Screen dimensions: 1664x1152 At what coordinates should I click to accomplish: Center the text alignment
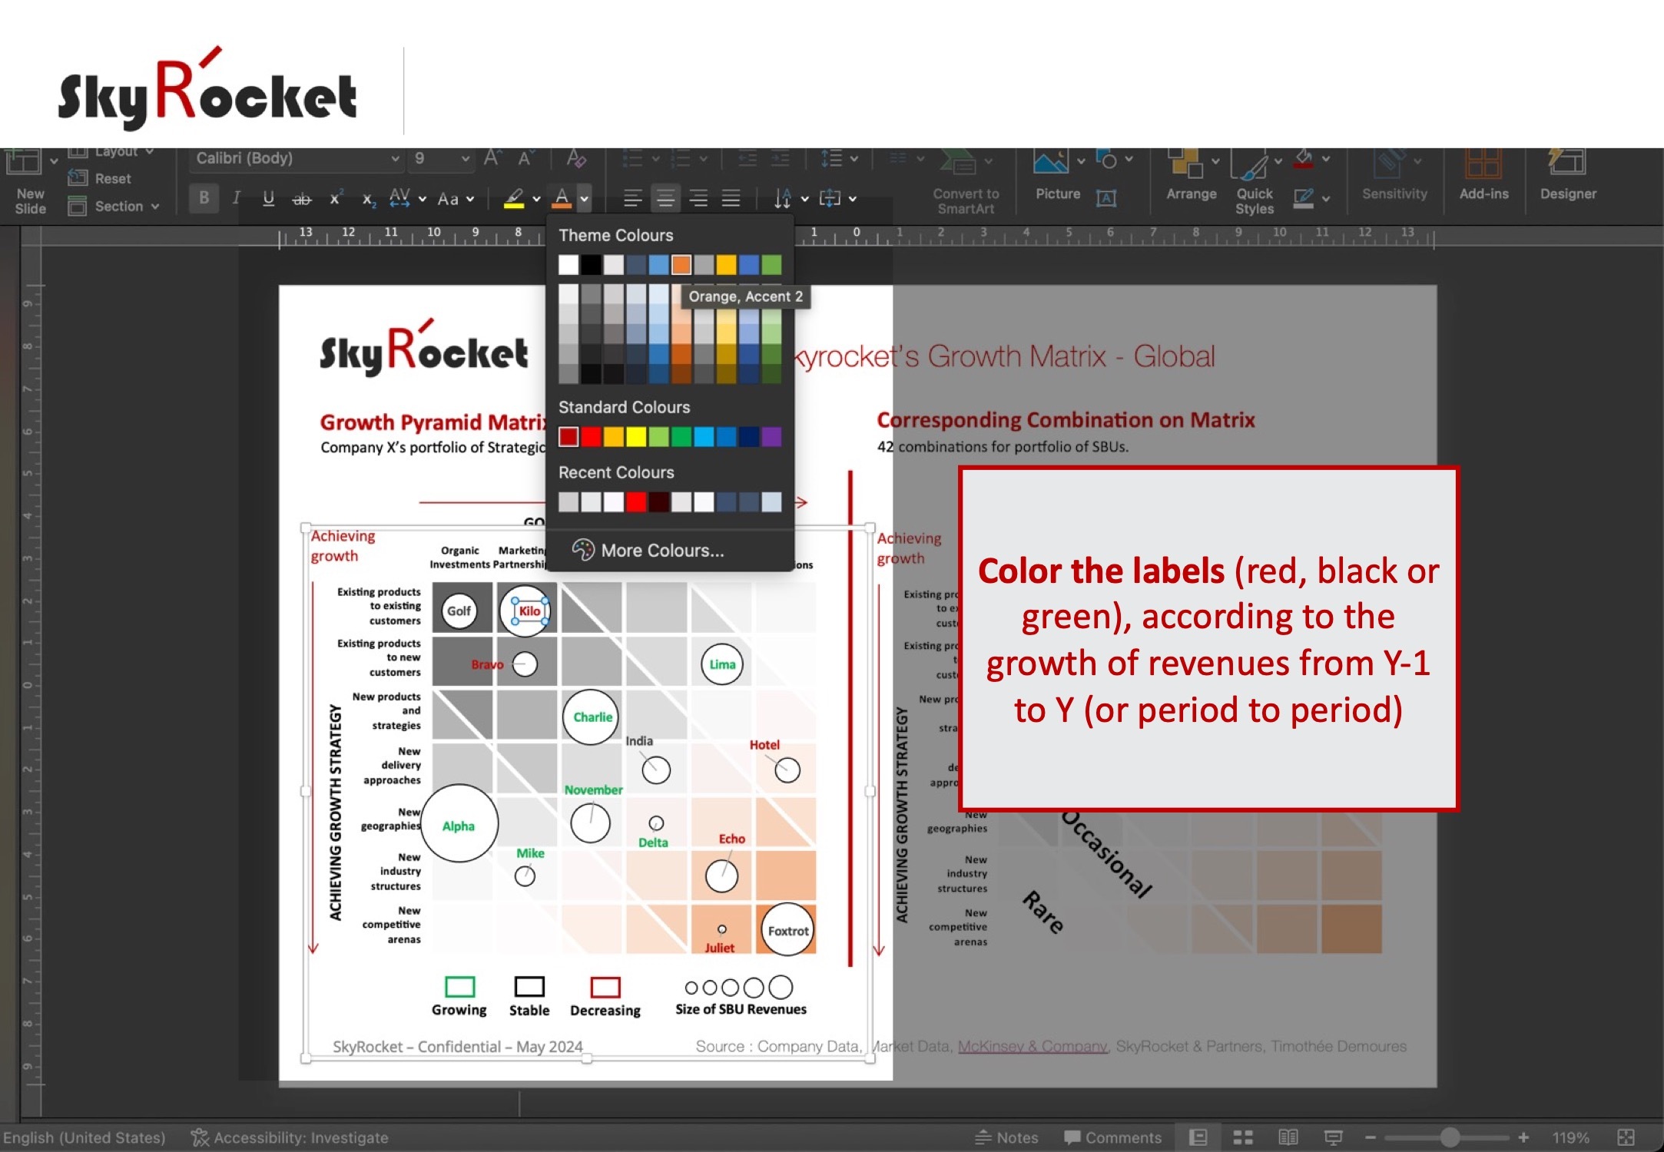click(x=665, y=199)
